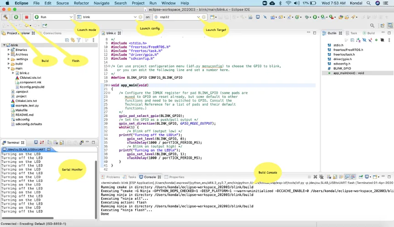Click the Build hammer icon in launch bar
Viewport: 394px width, 227px height.
[x=6, y=17]
